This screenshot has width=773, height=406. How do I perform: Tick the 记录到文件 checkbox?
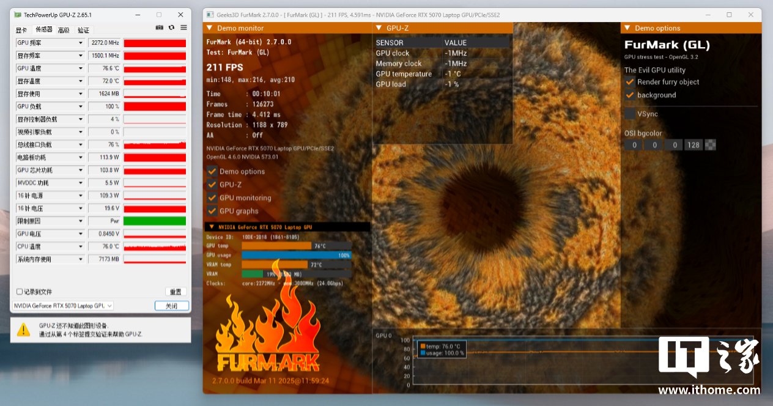20,292
